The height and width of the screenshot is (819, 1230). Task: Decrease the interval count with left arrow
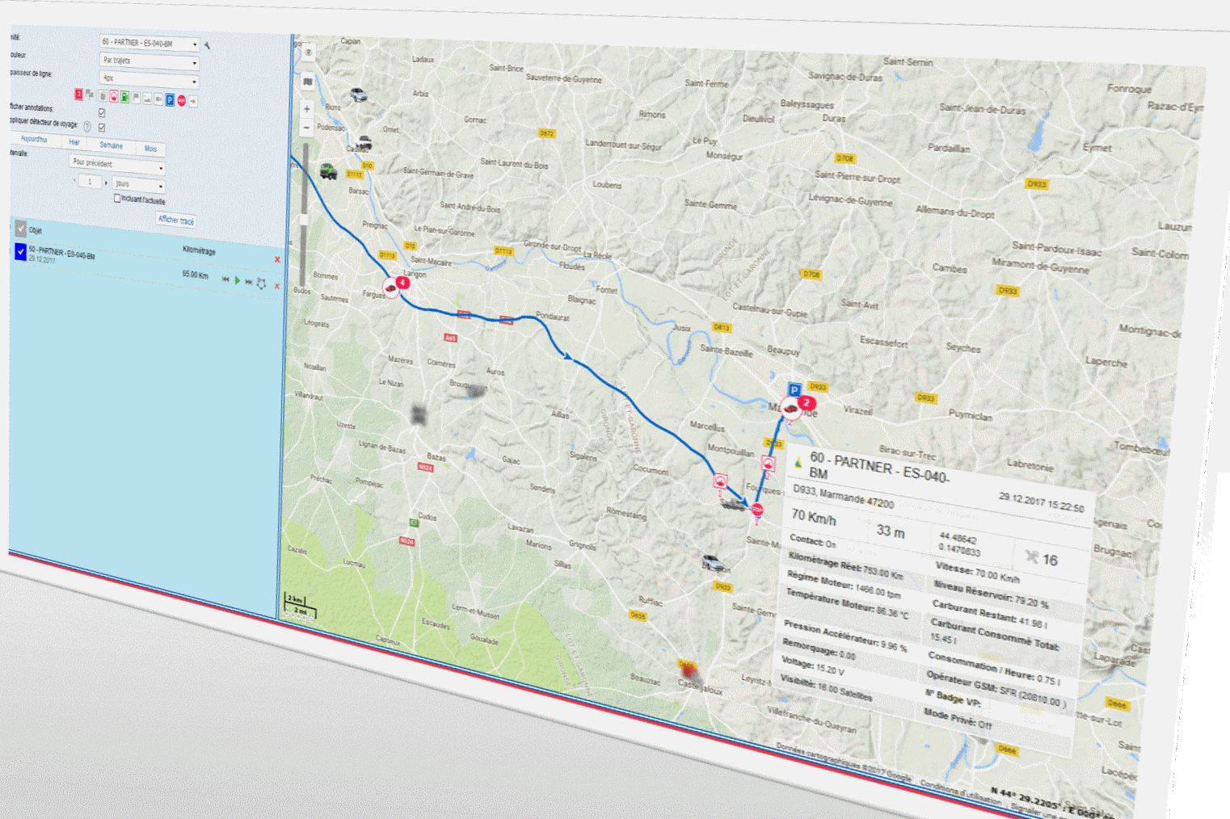pos(74,179)
